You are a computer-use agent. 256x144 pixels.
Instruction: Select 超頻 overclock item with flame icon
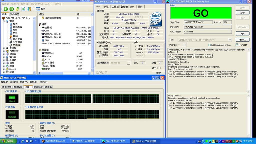(x=13, y=36)
